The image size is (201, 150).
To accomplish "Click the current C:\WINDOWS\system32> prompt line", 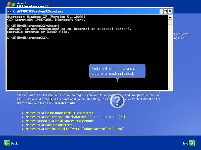I will coord(28,38).
